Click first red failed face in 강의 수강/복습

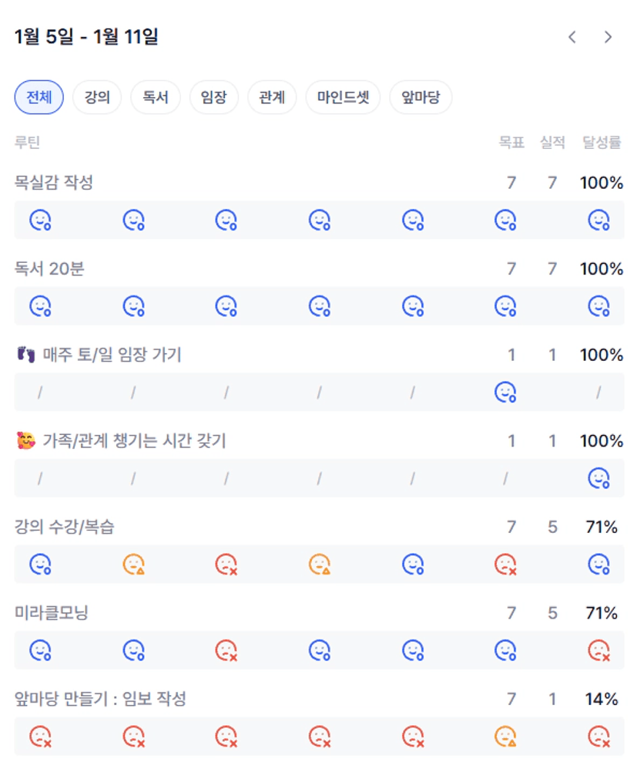[x=226, y=565]
